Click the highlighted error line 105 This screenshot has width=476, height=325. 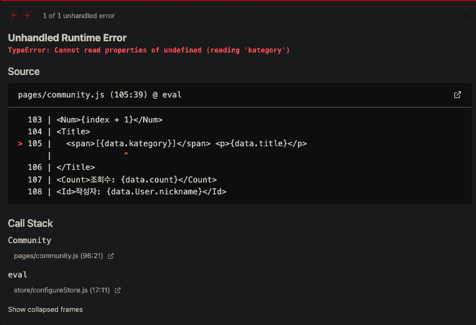[186, 144]
